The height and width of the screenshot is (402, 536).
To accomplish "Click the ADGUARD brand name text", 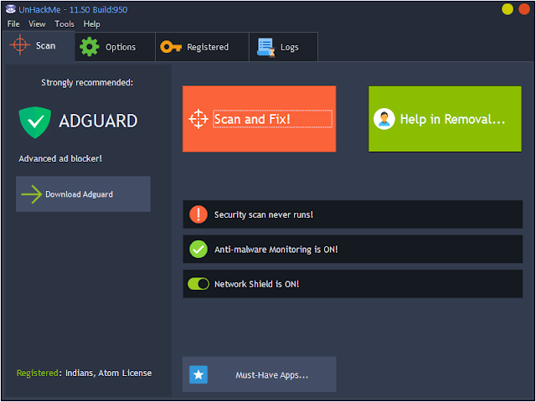I will pyautogui.click(x=98, y=121).
